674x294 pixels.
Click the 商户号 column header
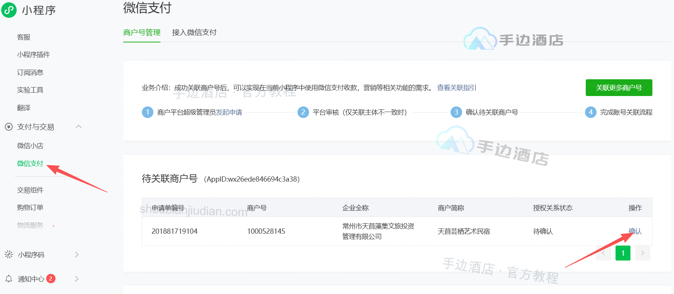[x=257, y=208]
